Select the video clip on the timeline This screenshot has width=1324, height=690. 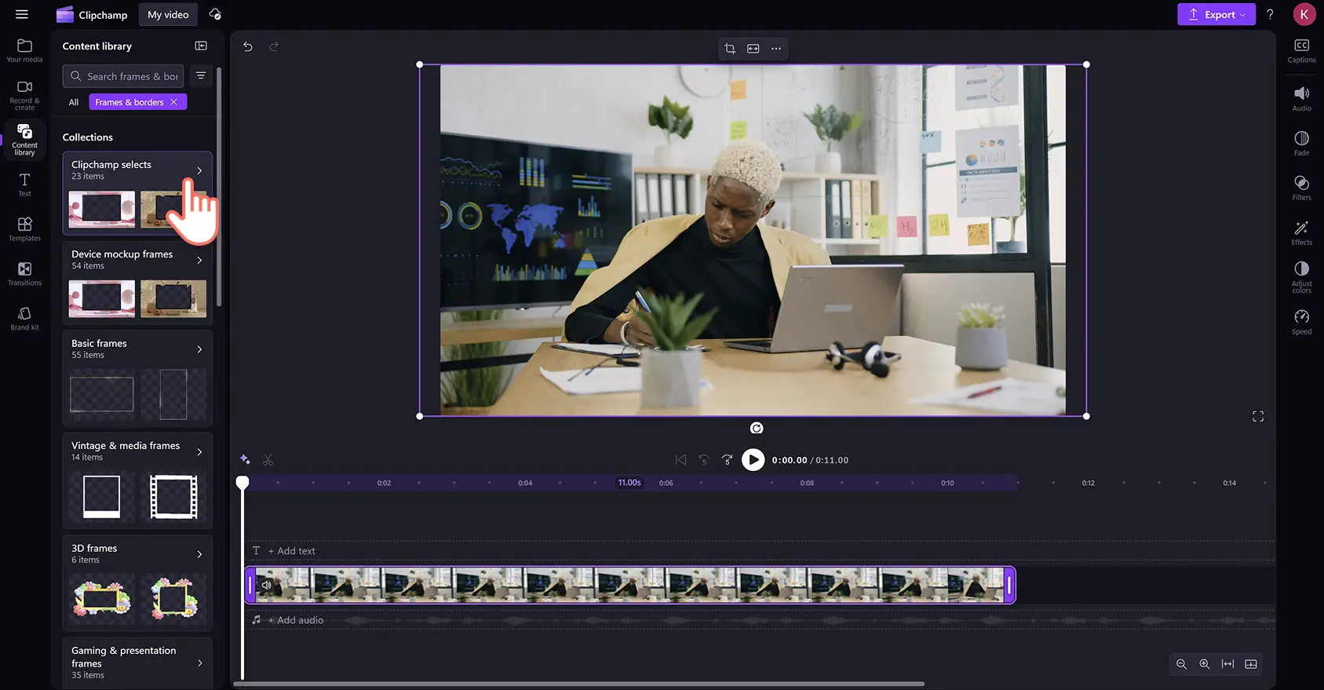[x=630, y=585]
